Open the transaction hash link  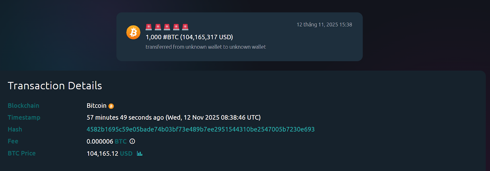pyautogui.click(x=201, y=129)
